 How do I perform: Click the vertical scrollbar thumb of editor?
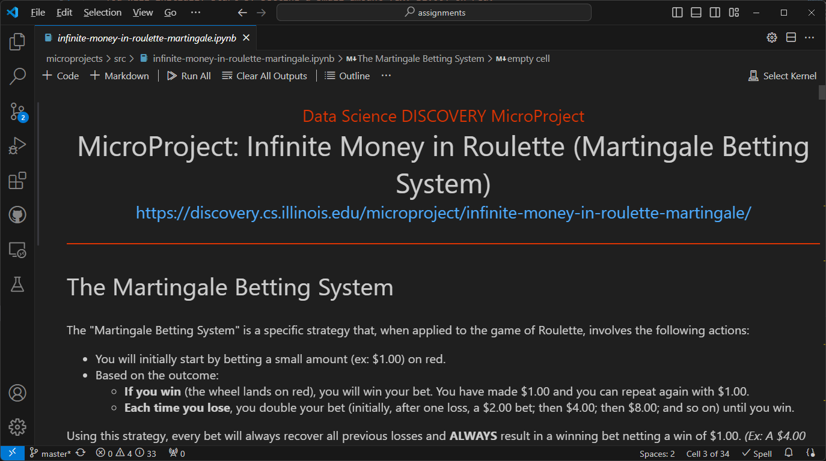click(822, 92)
